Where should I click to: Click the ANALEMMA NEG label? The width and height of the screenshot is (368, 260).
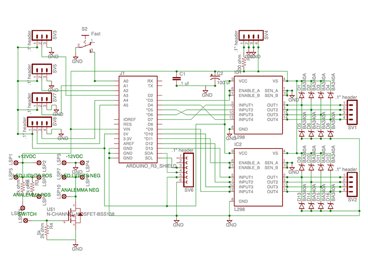point(80,190)
